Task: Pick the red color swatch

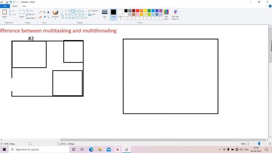Action: [138, 11]
